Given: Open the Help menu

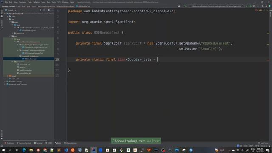Looking at the screenshot, I should [72, 2].
